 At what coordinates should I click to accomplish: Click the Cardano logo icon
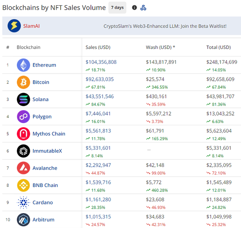pos(23,203)
